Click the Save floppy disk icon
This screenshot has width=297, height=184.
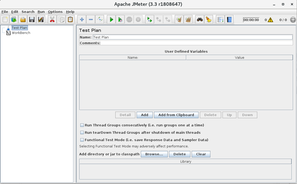[x=32, y=19]
